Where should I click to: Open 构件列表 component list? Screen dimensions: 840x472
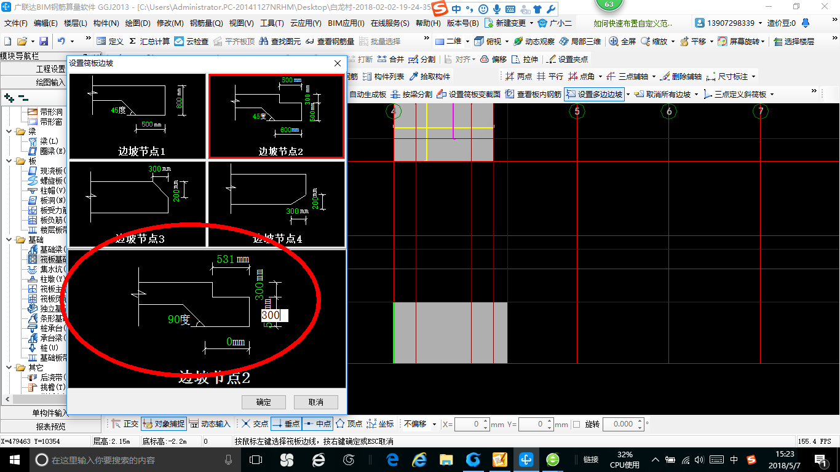point(383,76)
